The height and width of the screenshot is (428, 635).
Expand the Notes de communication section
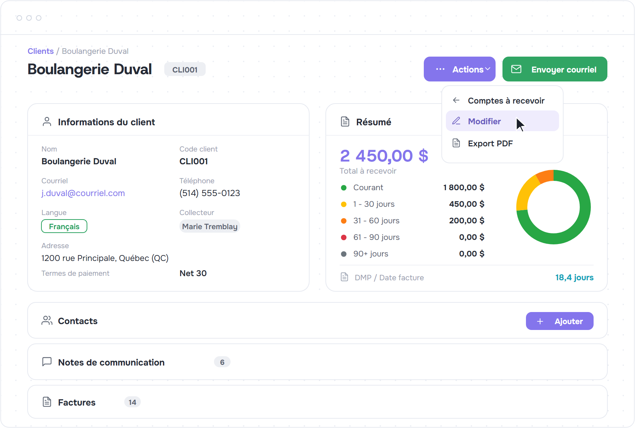click(317, 362)
